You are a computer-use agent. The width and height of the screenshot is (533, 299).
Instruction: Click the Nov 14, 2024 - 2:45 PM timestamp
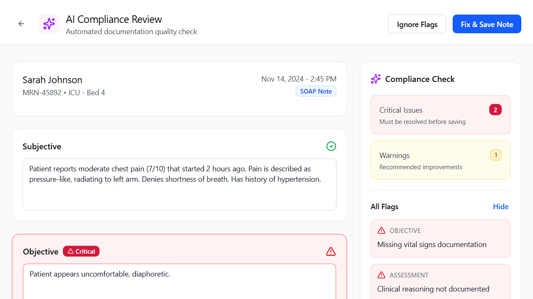(x=299, y=79)
